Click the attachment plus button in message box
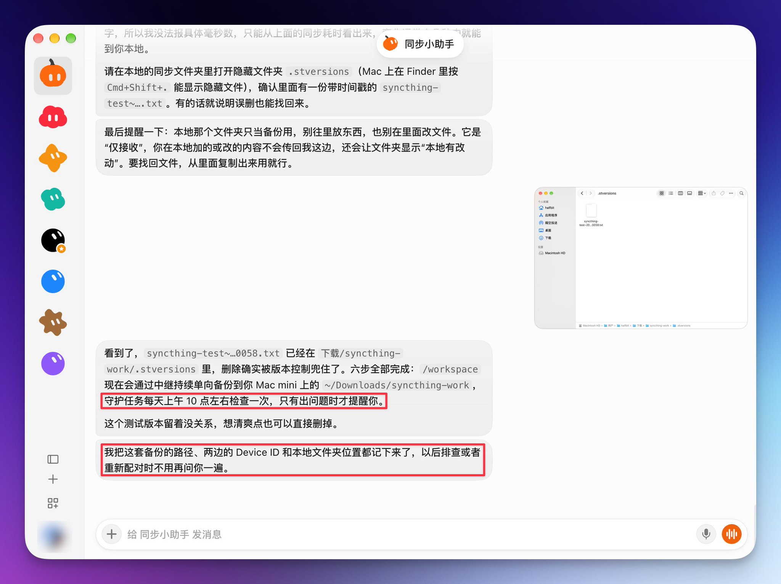781x584 pixels. tap(112, 534)
